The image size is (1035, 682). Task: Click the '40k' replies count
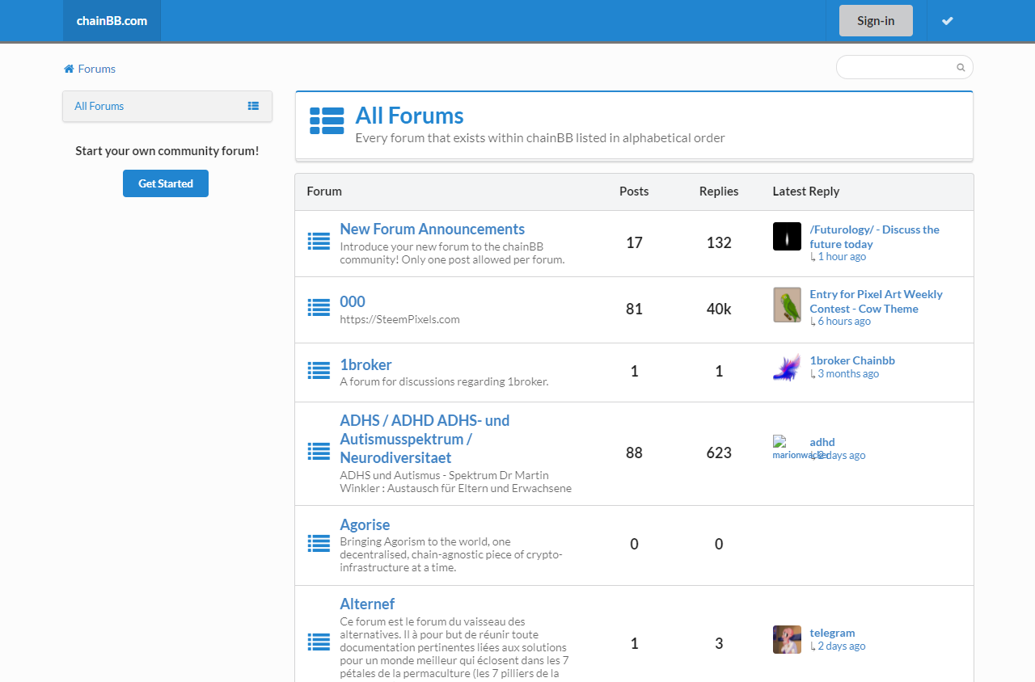(719, 309)
